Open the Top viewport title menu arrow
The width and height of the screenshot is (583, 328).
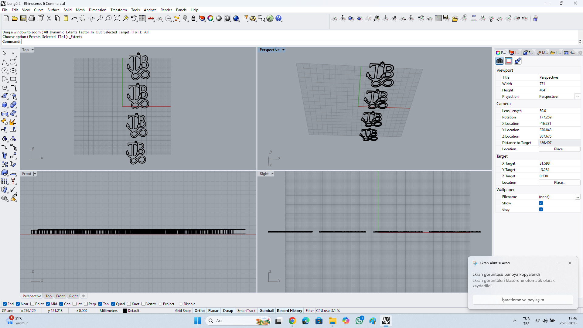32,50
